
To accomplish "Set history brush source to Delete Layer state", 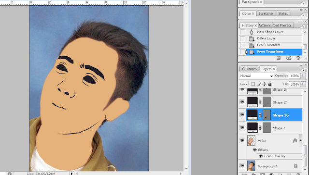I will tap(242, 38).
